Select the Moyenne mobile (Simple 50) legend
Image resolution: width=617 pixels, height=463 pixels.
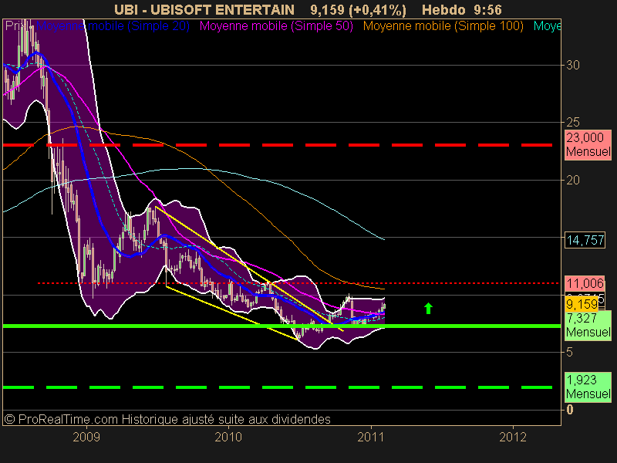(x=276, y=26)
